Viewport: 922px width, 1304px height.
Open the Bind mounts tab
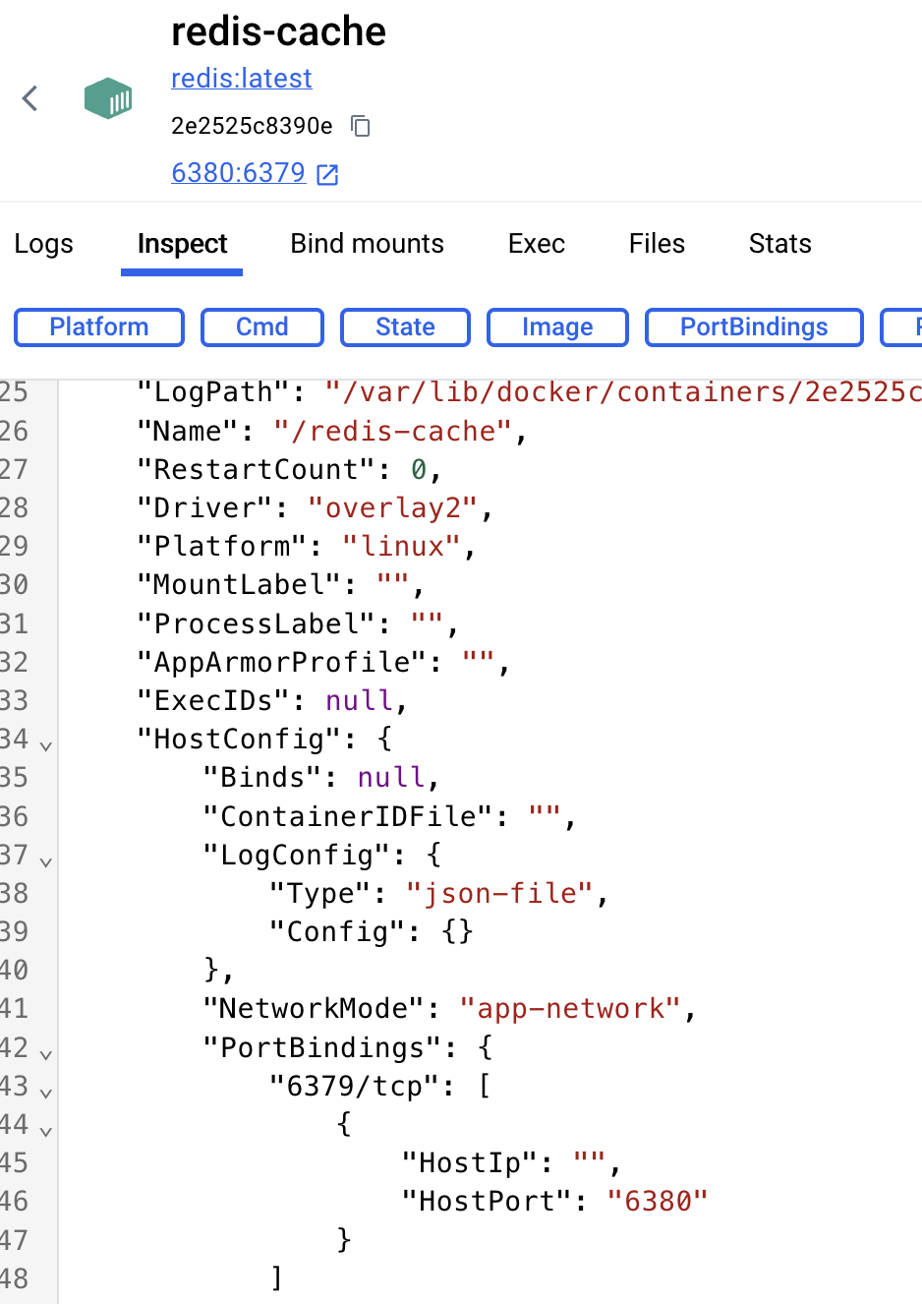click(368, 244)
